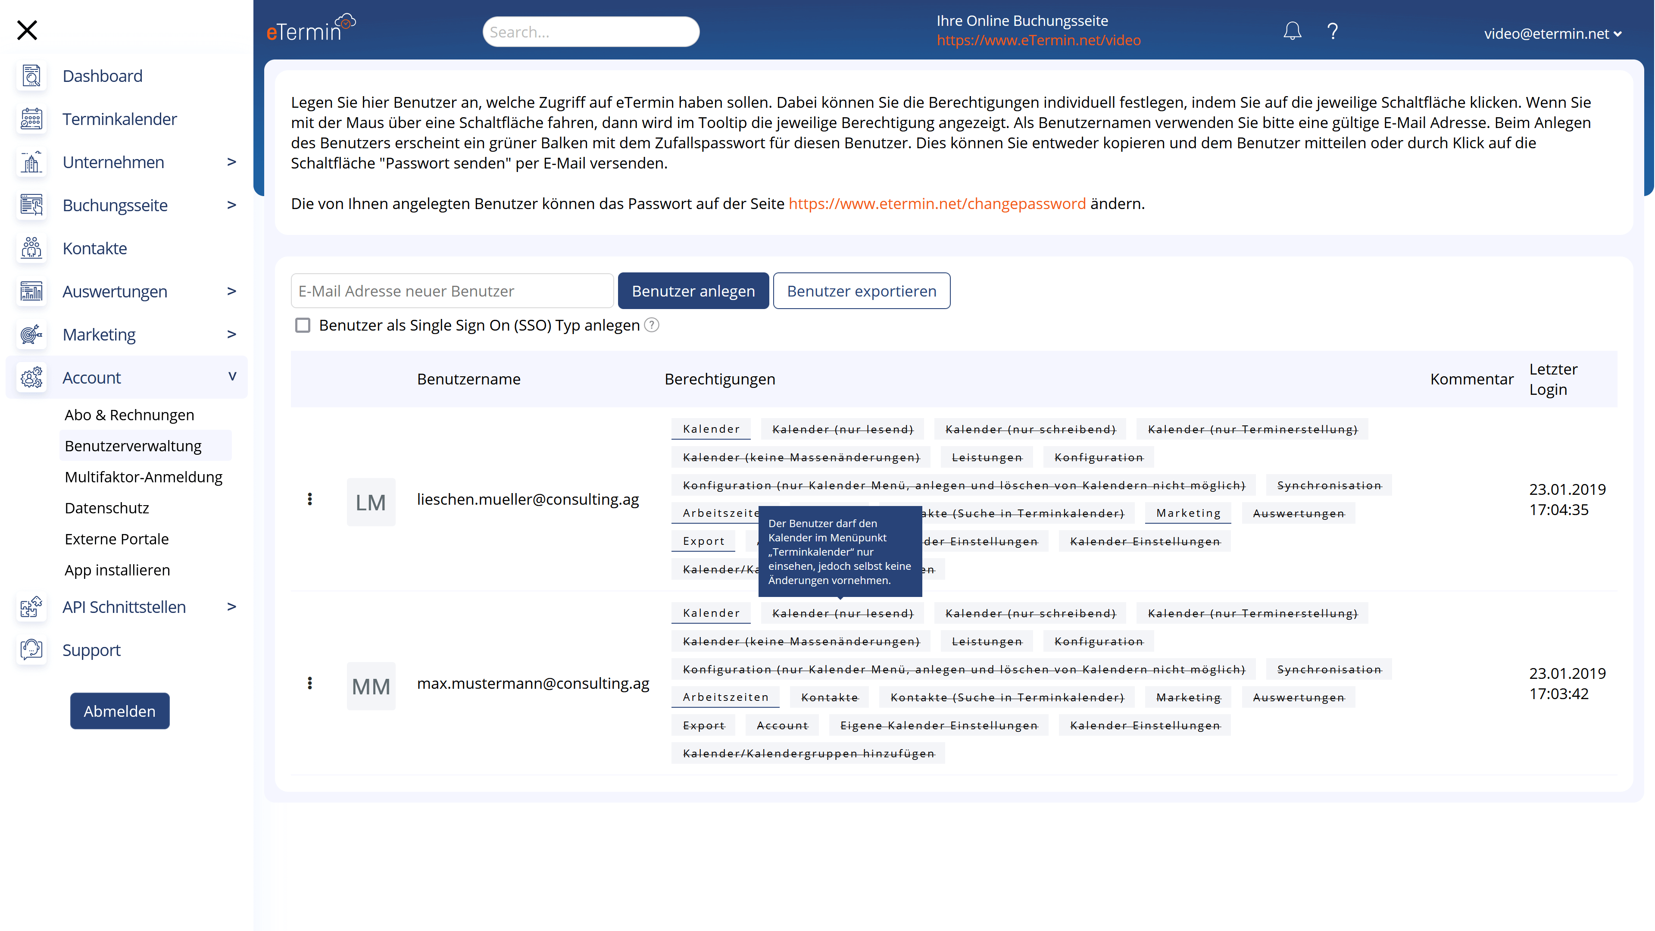The image size is (1655, 931).
Task: Click the SSO info help icon
Action: tap(652, 325)
